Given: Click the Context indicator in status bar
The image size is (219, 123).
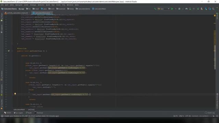Looking at the screenshot, I should click(x=200, y=116).
